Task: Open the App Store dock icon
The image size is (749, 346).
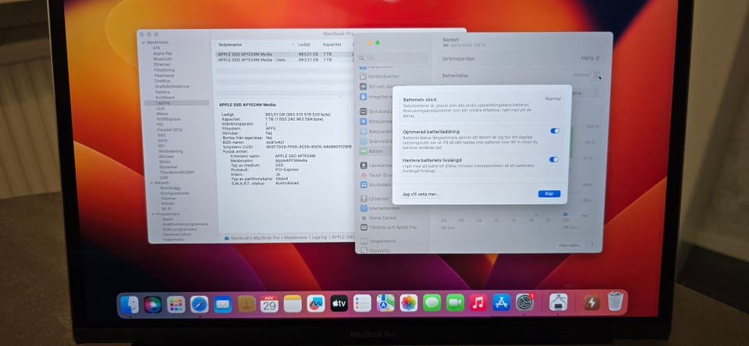Action: pos(502,302)
